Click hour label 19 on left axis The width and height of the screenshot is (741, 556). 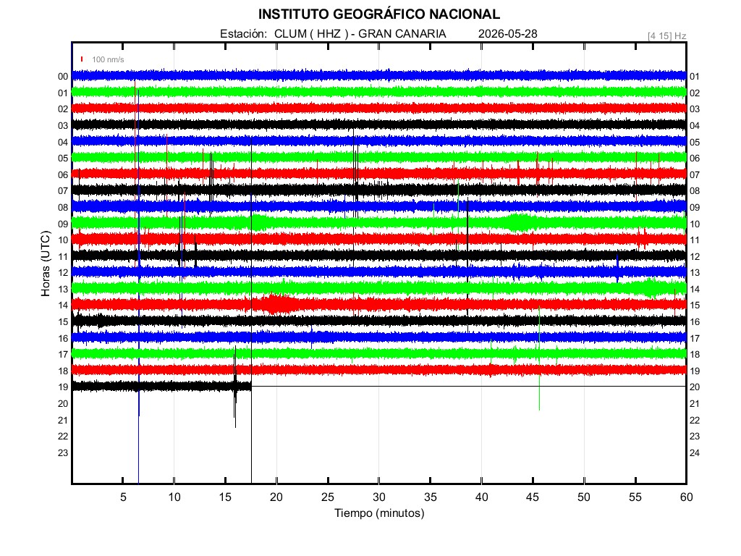[63, 387]
